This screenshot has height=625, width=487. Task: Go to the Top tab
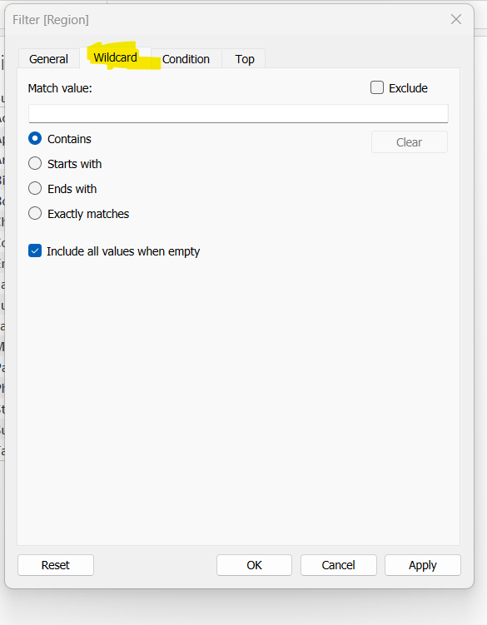click(x=244, y=59)
